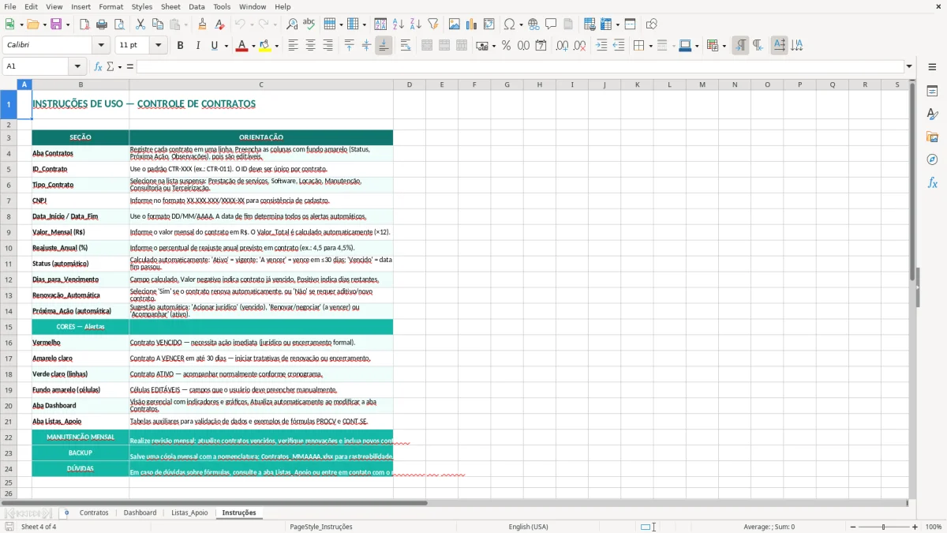Toggle Italic formatting
This screenshot has width=947, height=533.
click(x=197, y=46)
